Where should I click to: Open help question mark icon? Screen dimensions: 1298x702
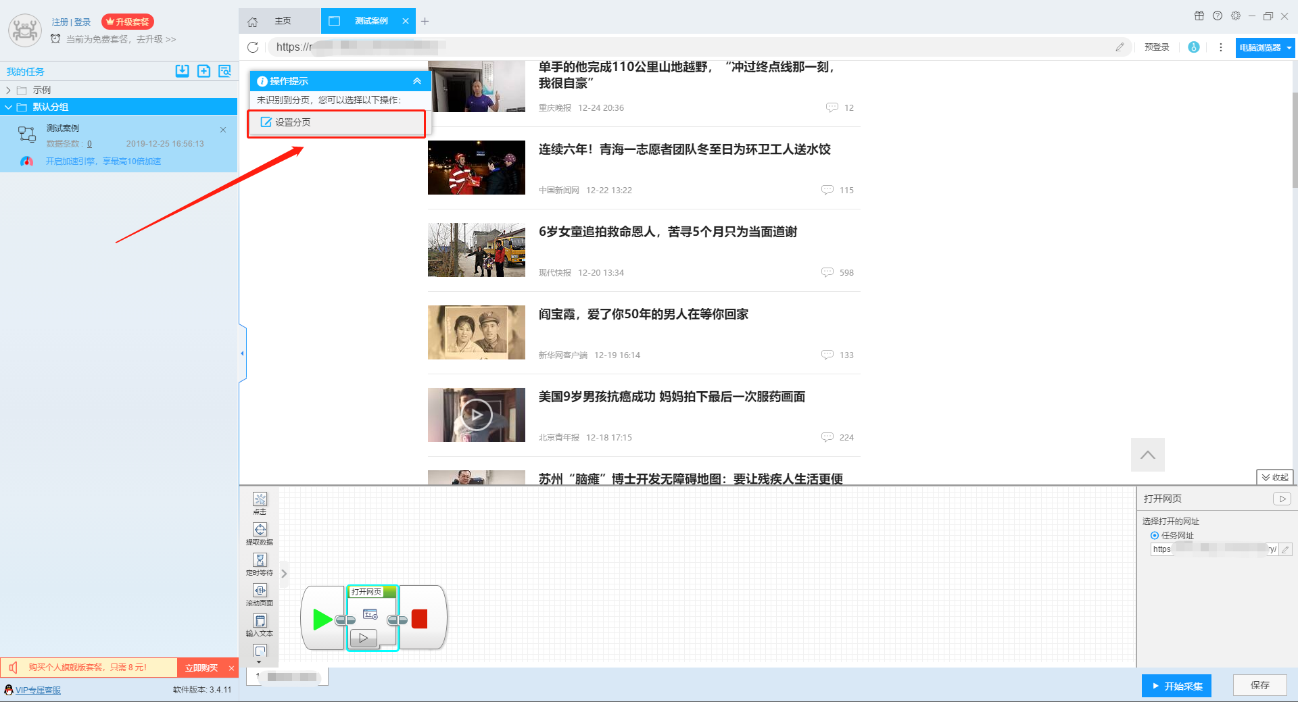click(1218, 16)
